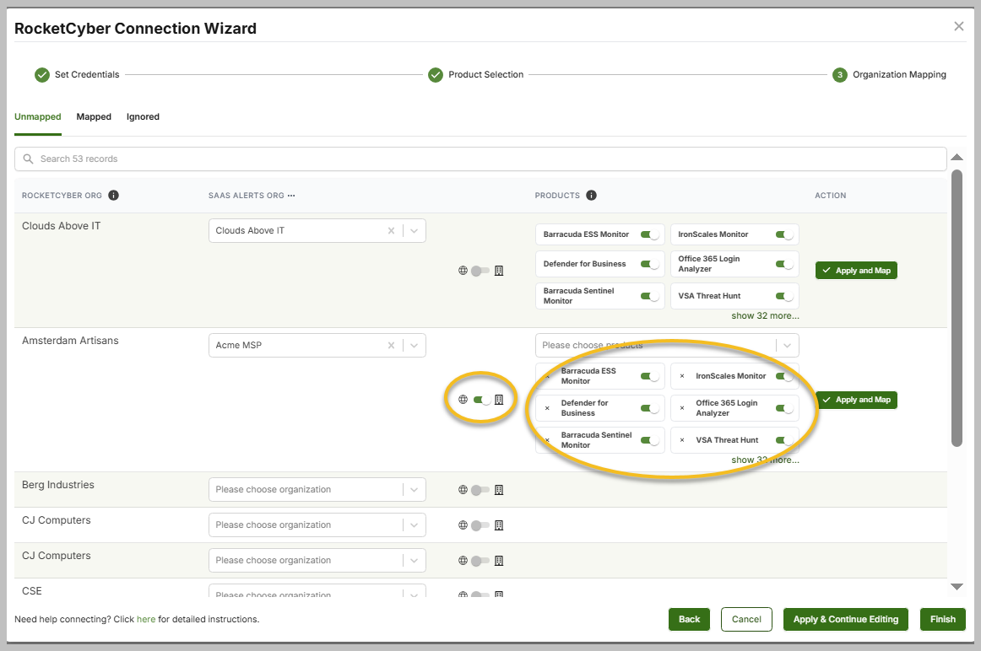Open the 'here' help instructions link
Image resolution: width=981 pixels, height=651 pixels.
[146, 619]
